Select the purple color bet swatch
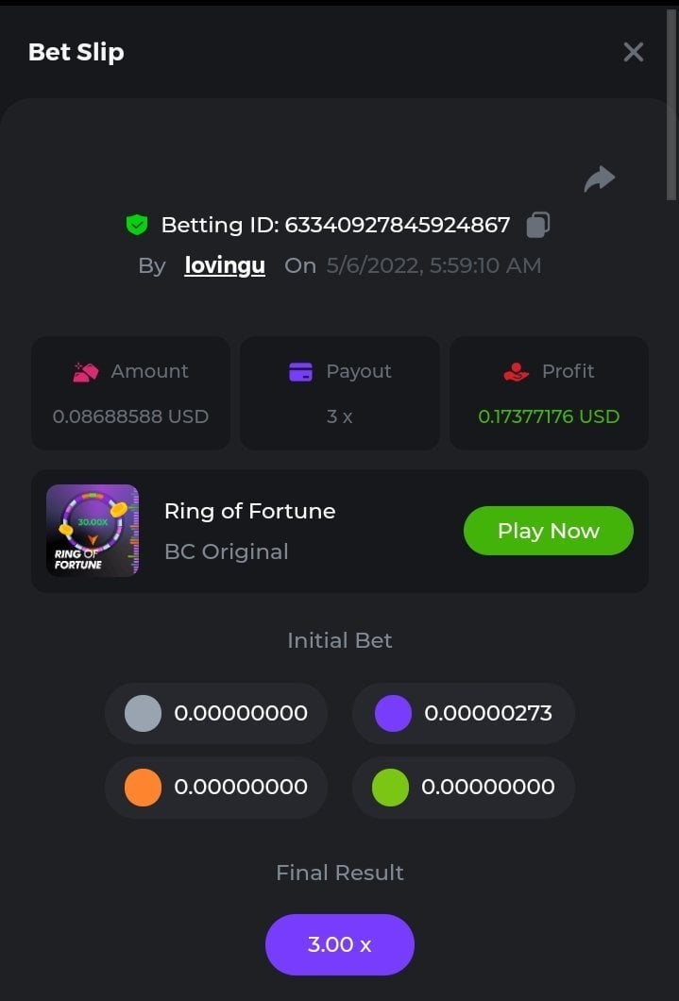The width and height of the screenshot is (679, 1001). click(393, 713)
